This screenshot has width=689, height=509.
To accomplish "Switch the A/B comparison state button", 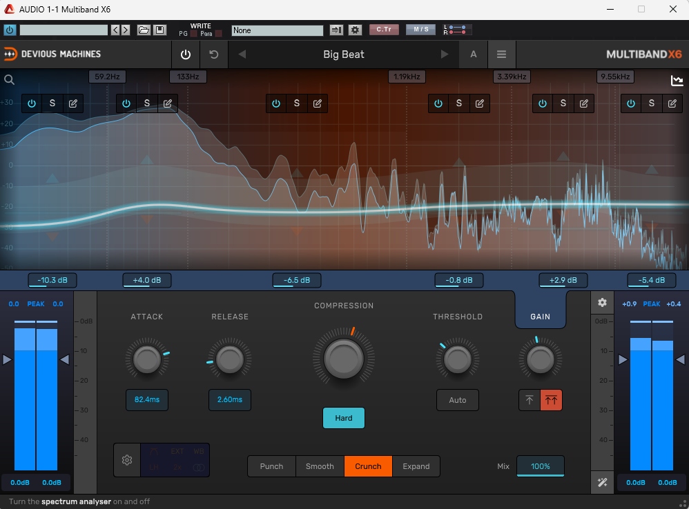I will pyautogui.click(x=473, y=54).
